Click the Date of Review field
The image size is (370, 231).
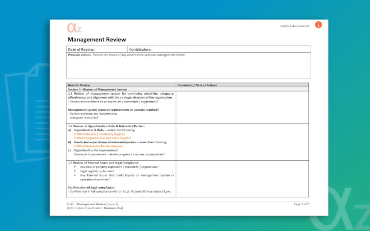pyautogui.click(x=97, y=49)
